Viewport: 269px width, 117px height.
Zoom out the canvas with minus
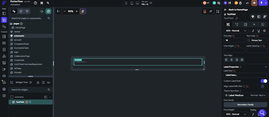65,11
